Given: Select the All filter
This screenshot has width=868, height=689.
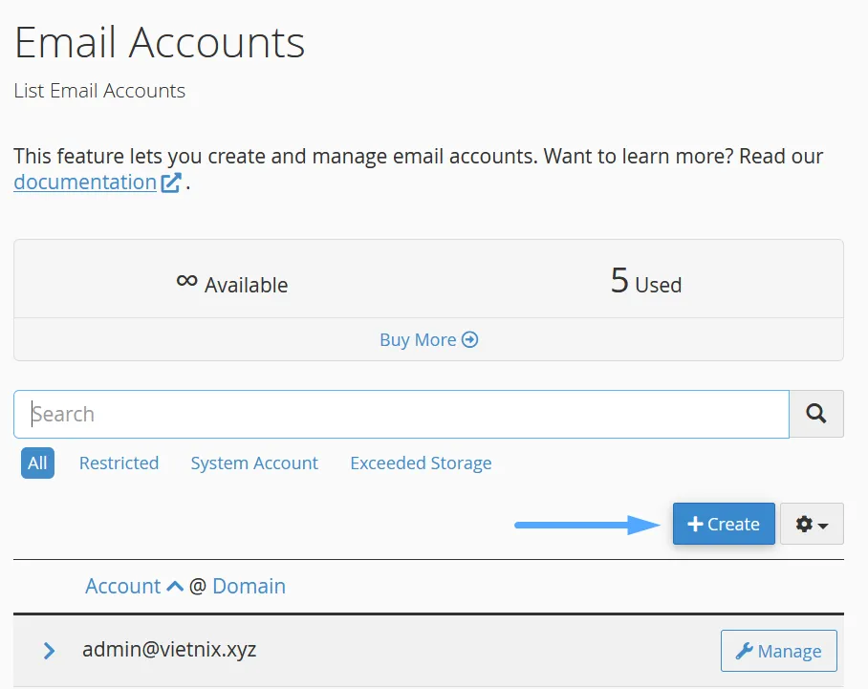Looking at the screenshot, I should tap(37, 463).
